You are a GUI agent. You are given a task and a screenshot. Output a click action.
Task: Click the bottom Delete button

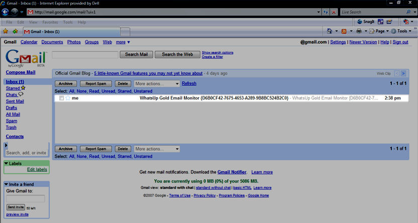(x=123, y=149)
